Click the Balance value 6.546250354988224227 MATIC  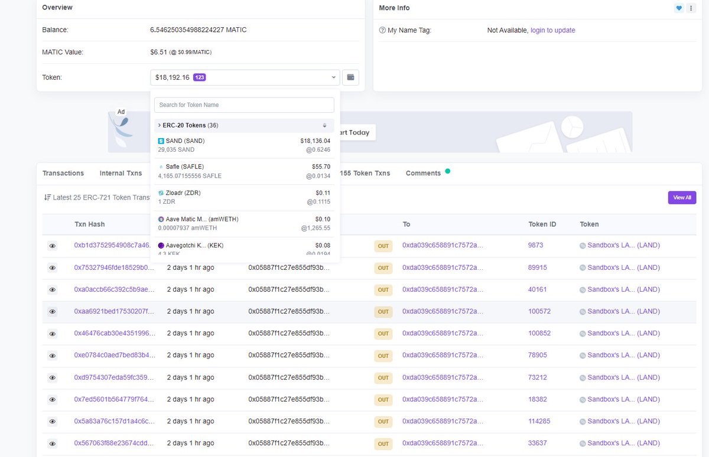(x=199, y=30)
